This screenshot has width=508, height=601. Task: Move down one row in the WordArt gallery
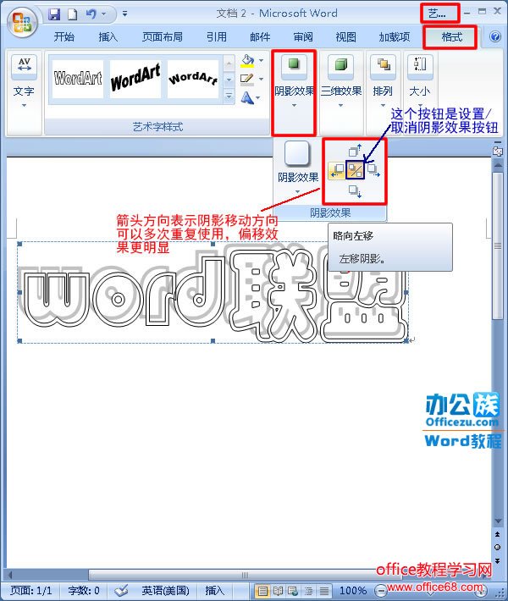(x=229, y=80)
